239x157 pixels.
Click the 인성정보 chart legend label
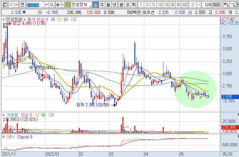coord(14,20)
